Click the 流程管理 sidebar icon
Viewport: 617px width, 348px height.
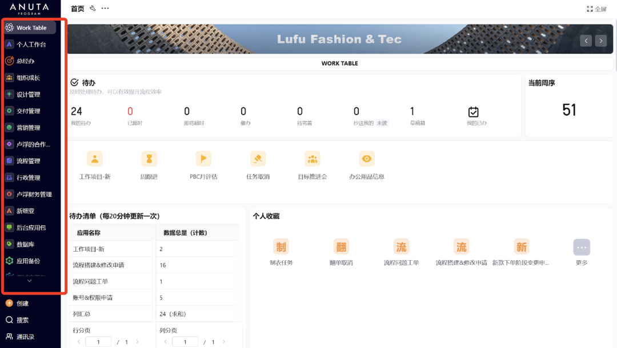click(10, 161)
